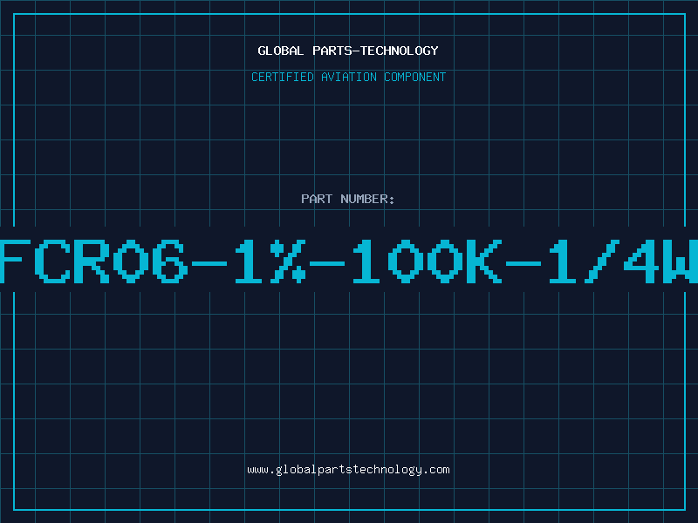Click the word AVIATION in subtitle
This screenshot has width=698, height=523.
349,77
